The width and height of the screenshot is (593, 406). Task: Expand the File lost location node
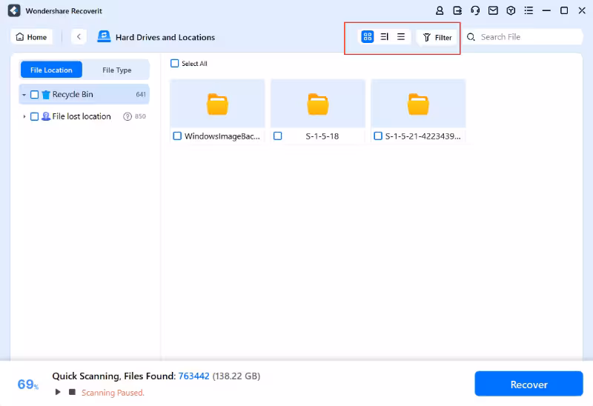(x=24, y=116)
